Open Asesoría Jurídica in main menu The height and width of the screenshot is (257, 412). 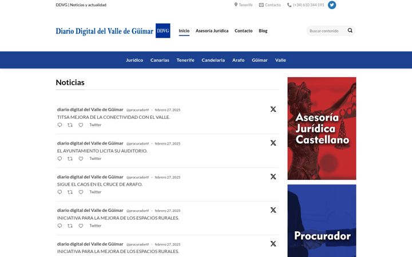click(212, 31)
